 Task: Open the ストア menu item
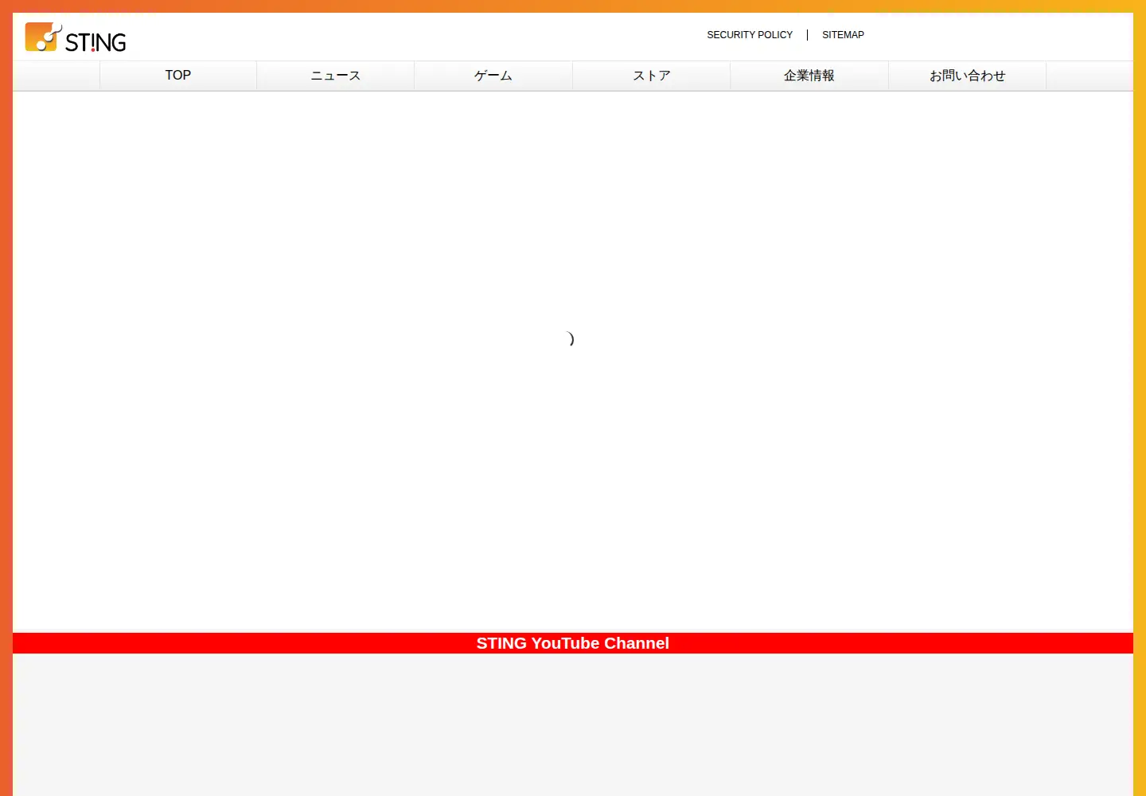click(651, 76)
